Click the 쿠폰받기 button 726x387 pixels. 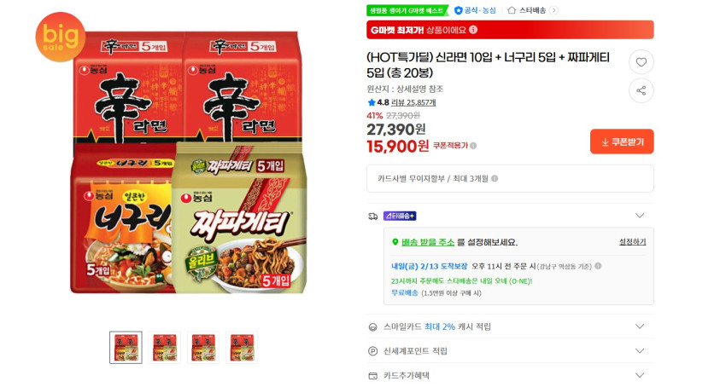pos(622,142)
